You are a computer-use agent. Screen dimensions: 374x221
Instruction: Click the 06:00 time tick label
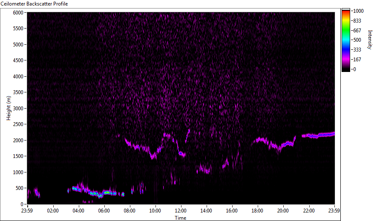(104, 211)
